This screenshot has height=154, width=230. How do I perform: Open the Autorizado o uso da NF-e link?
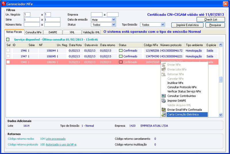(61, 145)
